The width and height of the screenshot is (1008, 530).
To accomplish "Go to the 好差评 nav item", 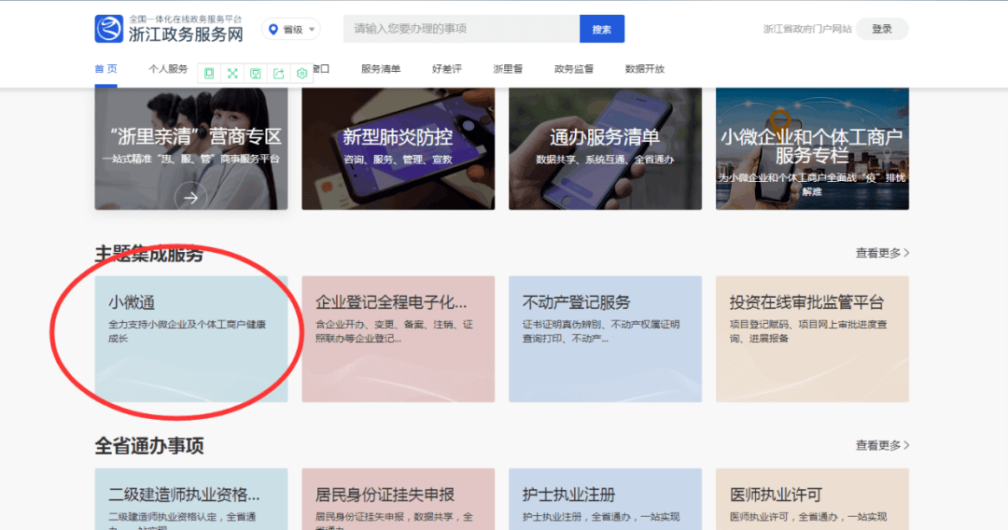I will click(x=446, y=69).
